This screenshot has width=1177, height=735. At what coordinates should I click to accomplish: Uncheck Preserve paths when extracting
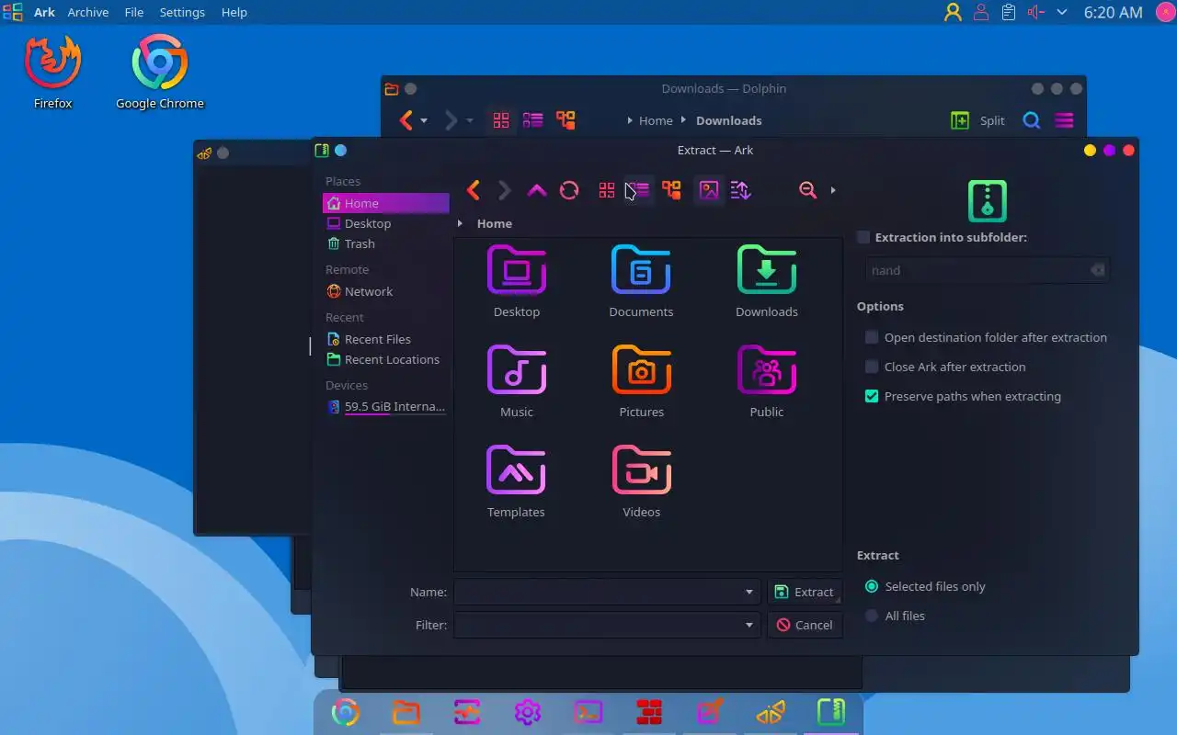(872, 396)
